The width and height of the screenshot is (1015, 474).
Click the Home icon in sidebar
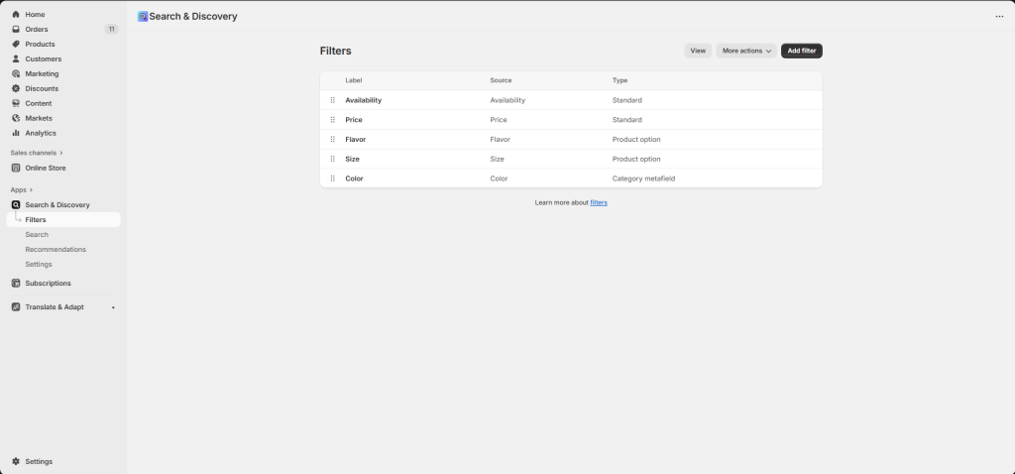(x=16, y=15)
